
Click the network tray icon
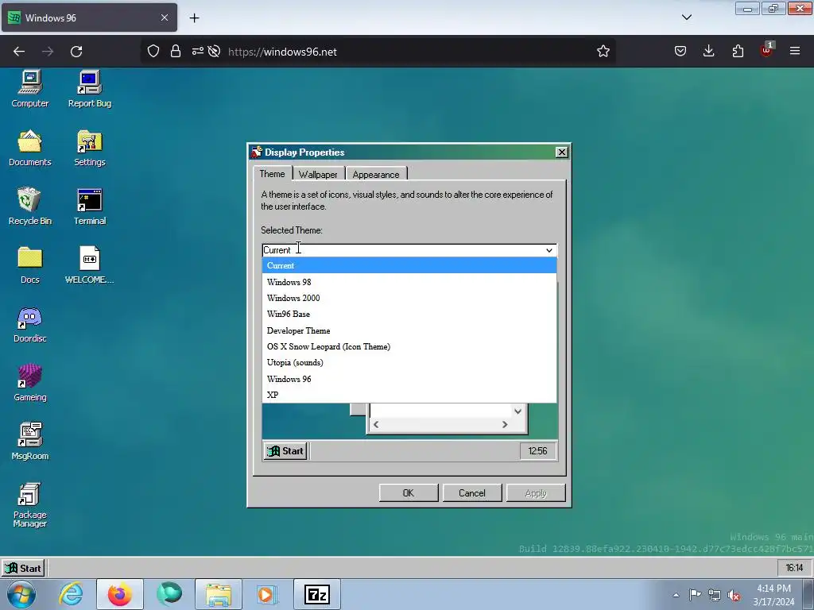[715, 595]
